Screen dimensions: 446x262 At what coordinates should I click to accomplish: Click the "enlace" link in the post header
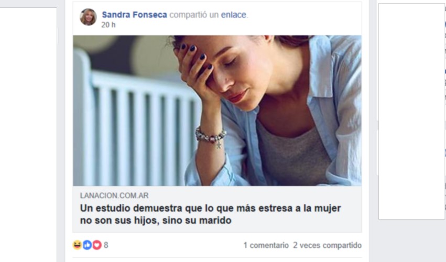pyautogui.click(x=234, y=15)
